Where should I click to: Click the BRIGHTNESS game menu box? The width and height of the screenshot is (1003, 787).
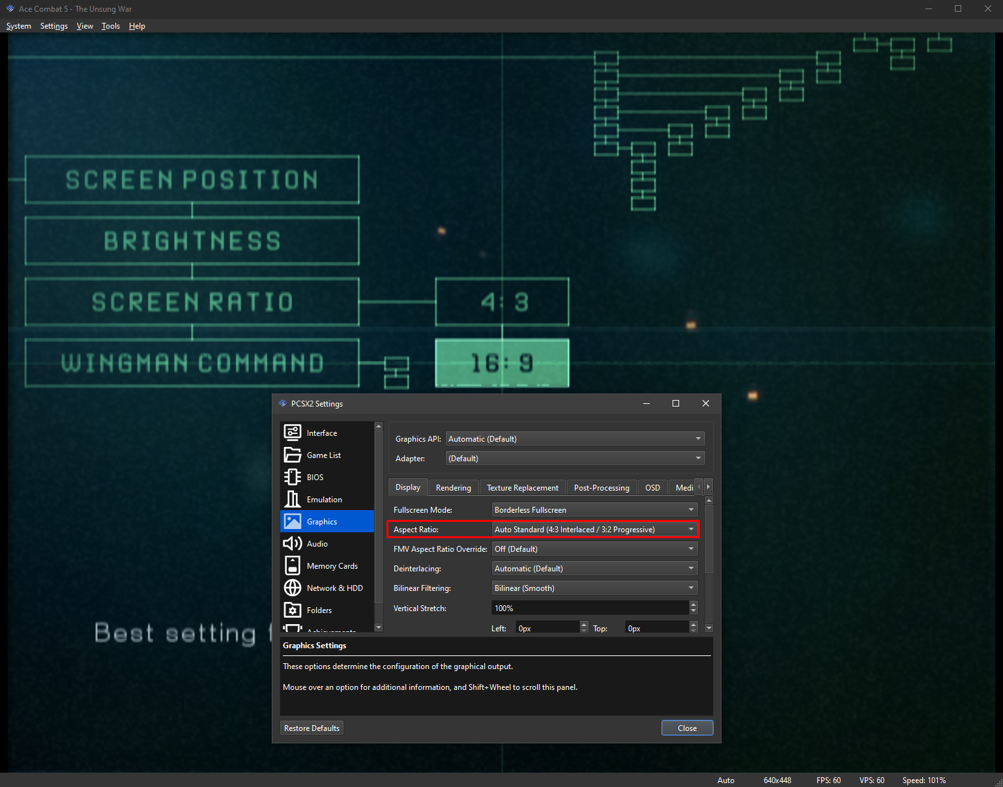192,241
